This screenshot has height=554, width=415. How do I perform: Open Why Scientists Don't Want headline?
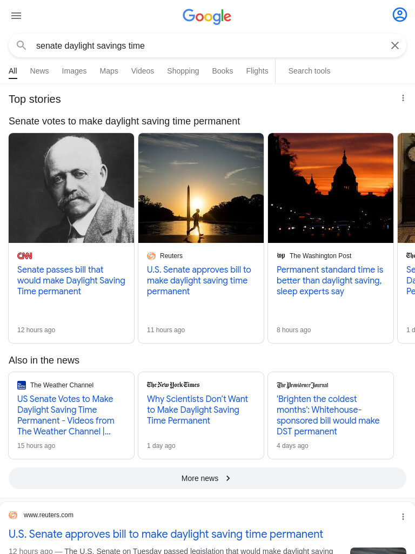[x=197, y=410]
